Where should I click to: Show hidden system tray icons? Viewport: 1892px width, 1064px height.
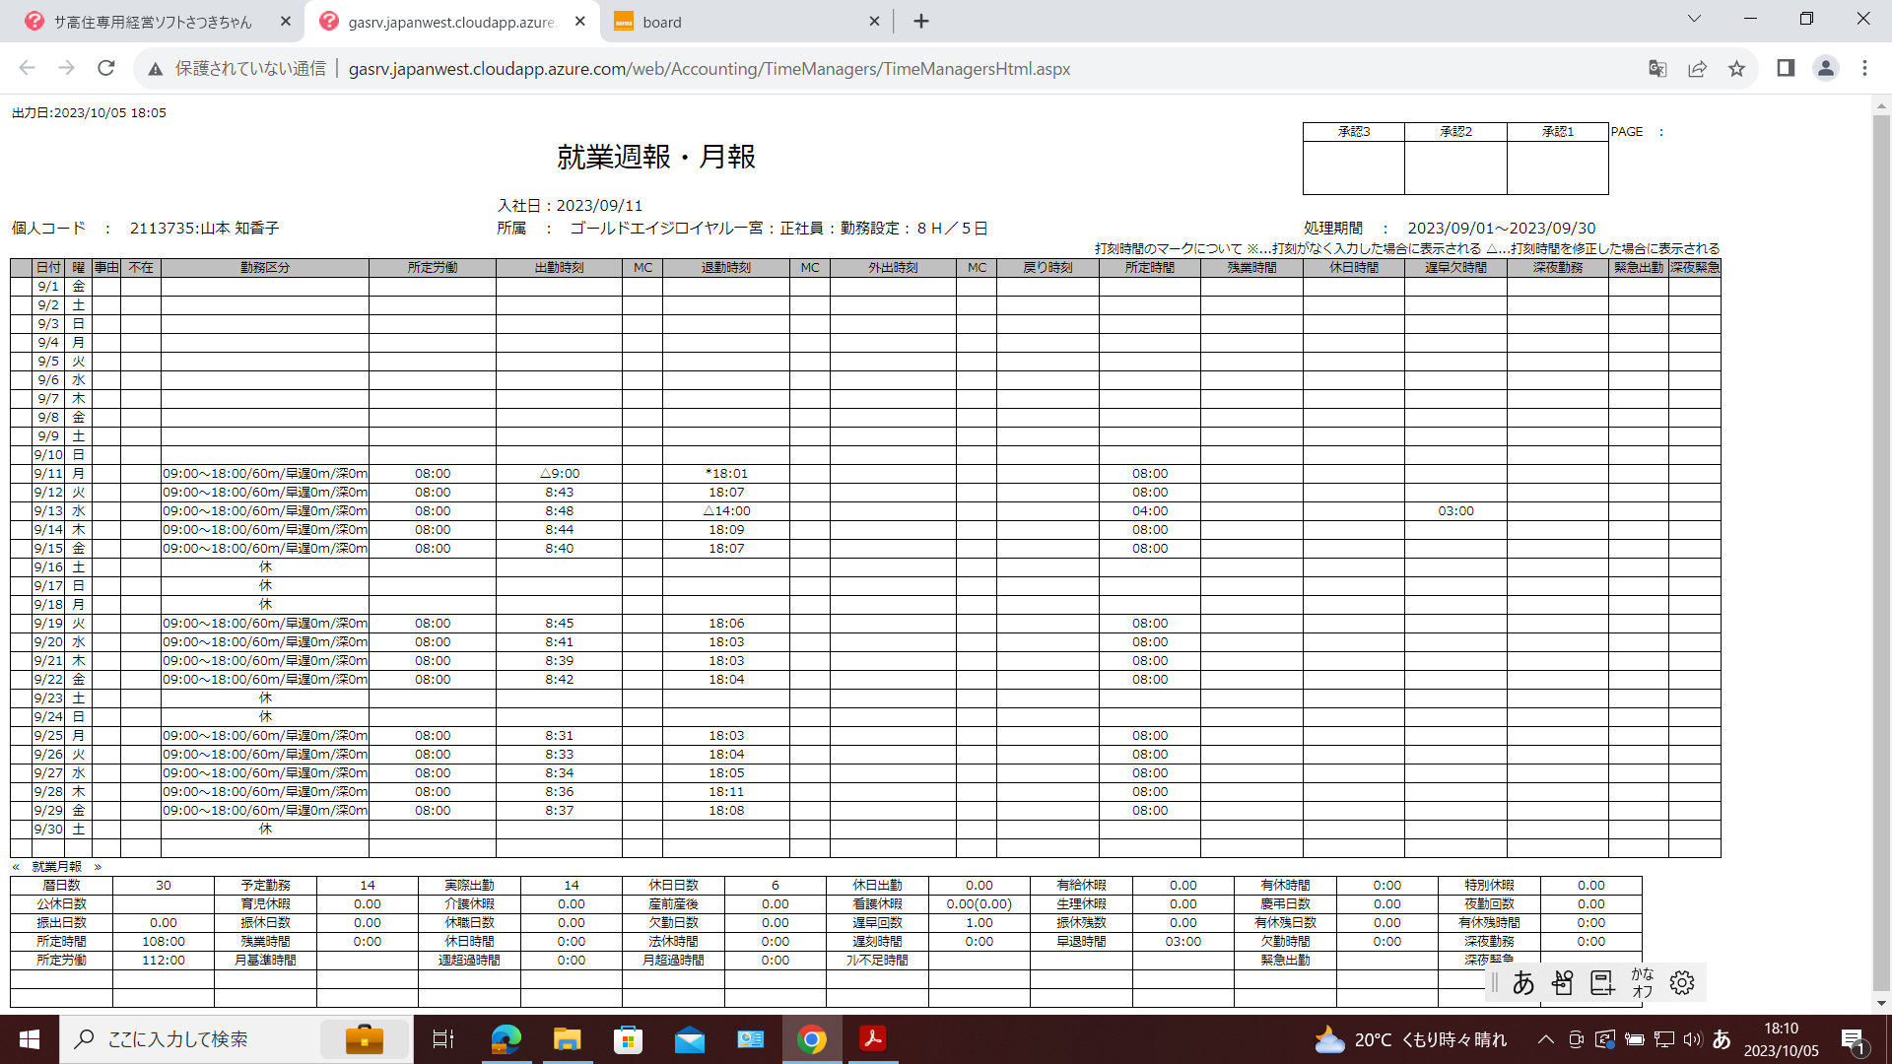click(x=1545, y=1039)
